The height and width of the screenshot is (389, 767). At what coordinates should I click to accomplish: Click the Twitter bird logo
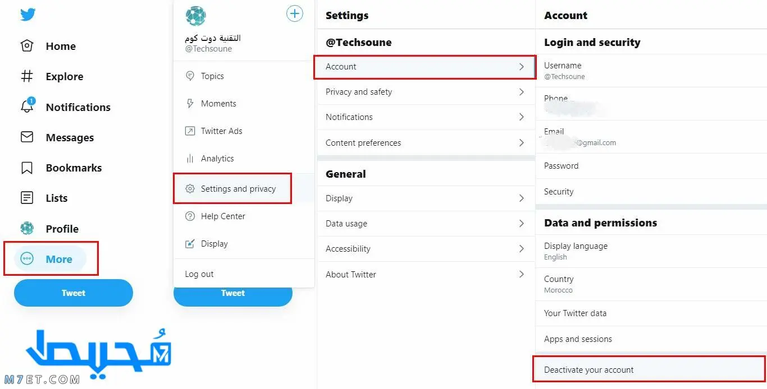(28, 15)
